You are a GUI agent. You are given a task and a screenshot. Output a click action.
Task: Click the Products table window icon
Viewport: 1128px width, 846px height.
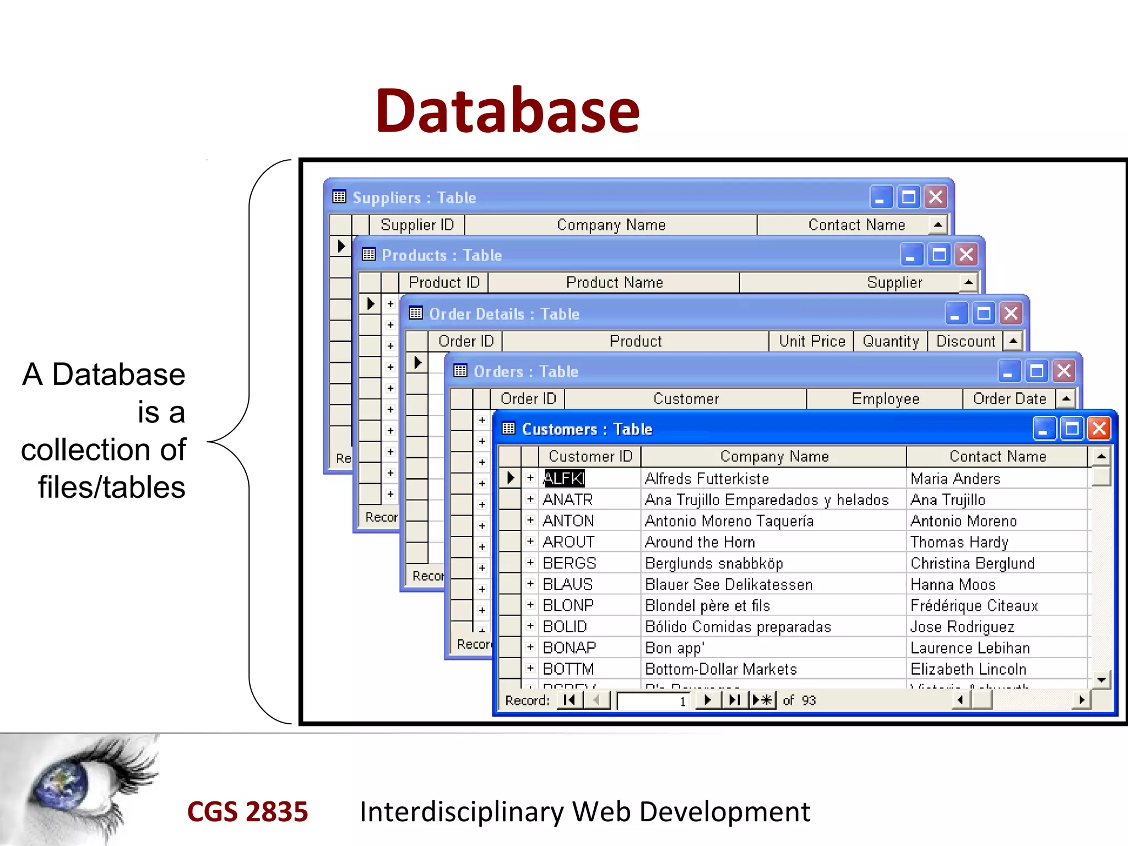(x=368, y=254)
